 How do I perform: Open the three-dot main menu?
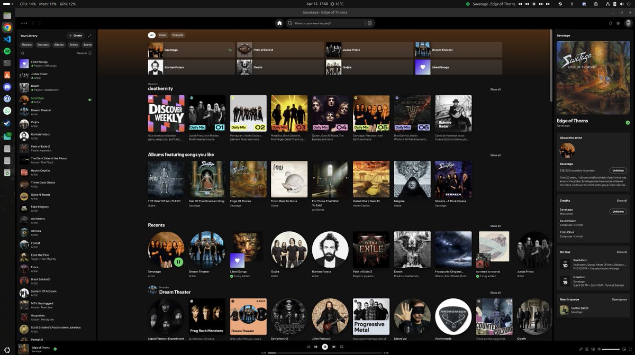click(24, 23)
